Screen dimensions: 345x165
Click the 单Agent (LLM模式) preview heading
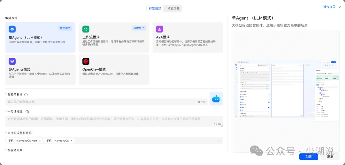point(253,18)
